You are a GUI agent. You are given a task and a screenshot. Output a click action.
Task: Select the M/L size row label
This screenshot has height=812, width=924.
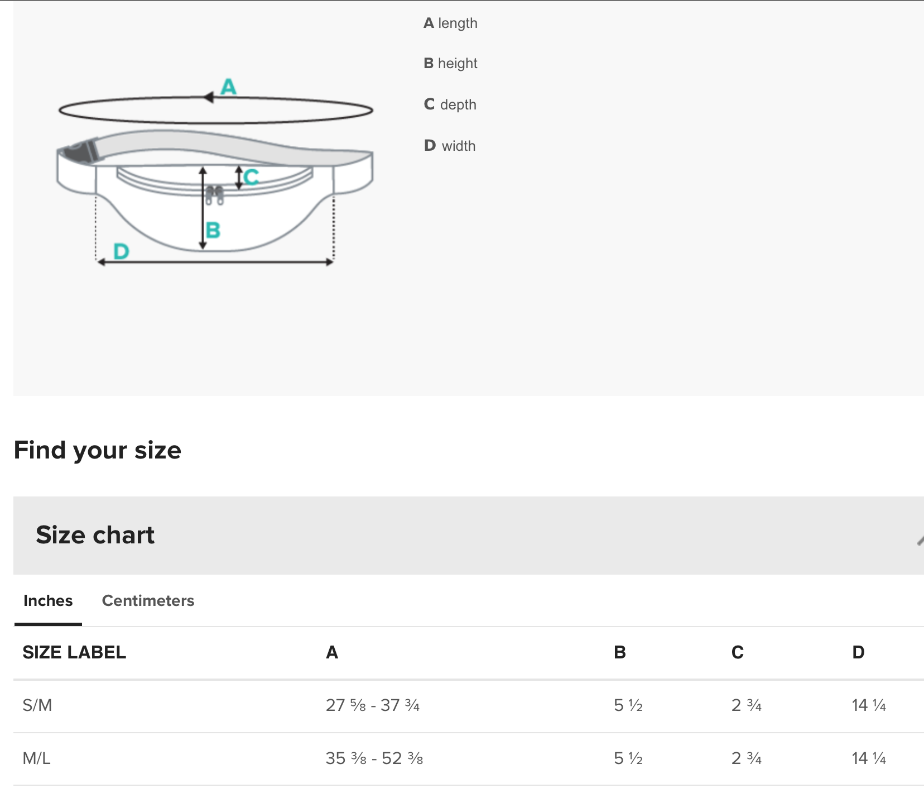[36, 758]
